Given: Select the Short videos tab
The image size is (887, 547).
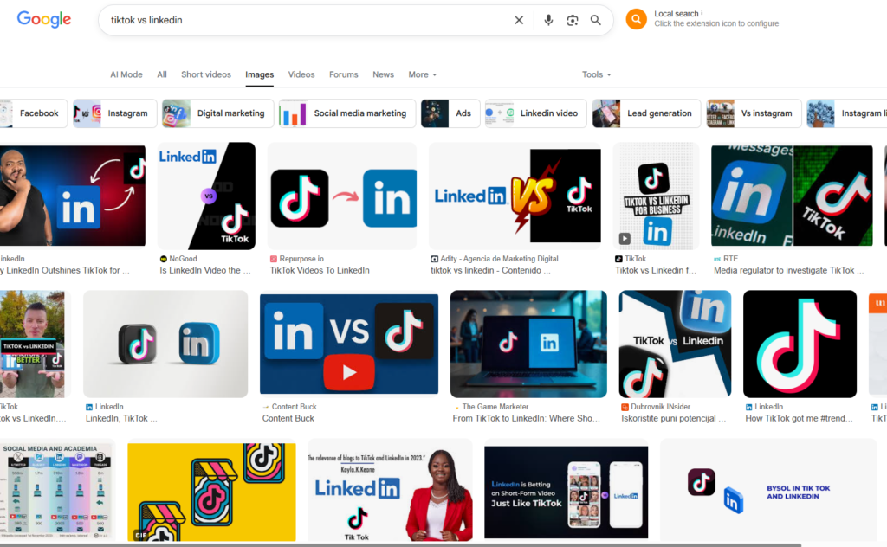Looking at the screenshot, I should [x=206, y=74].
